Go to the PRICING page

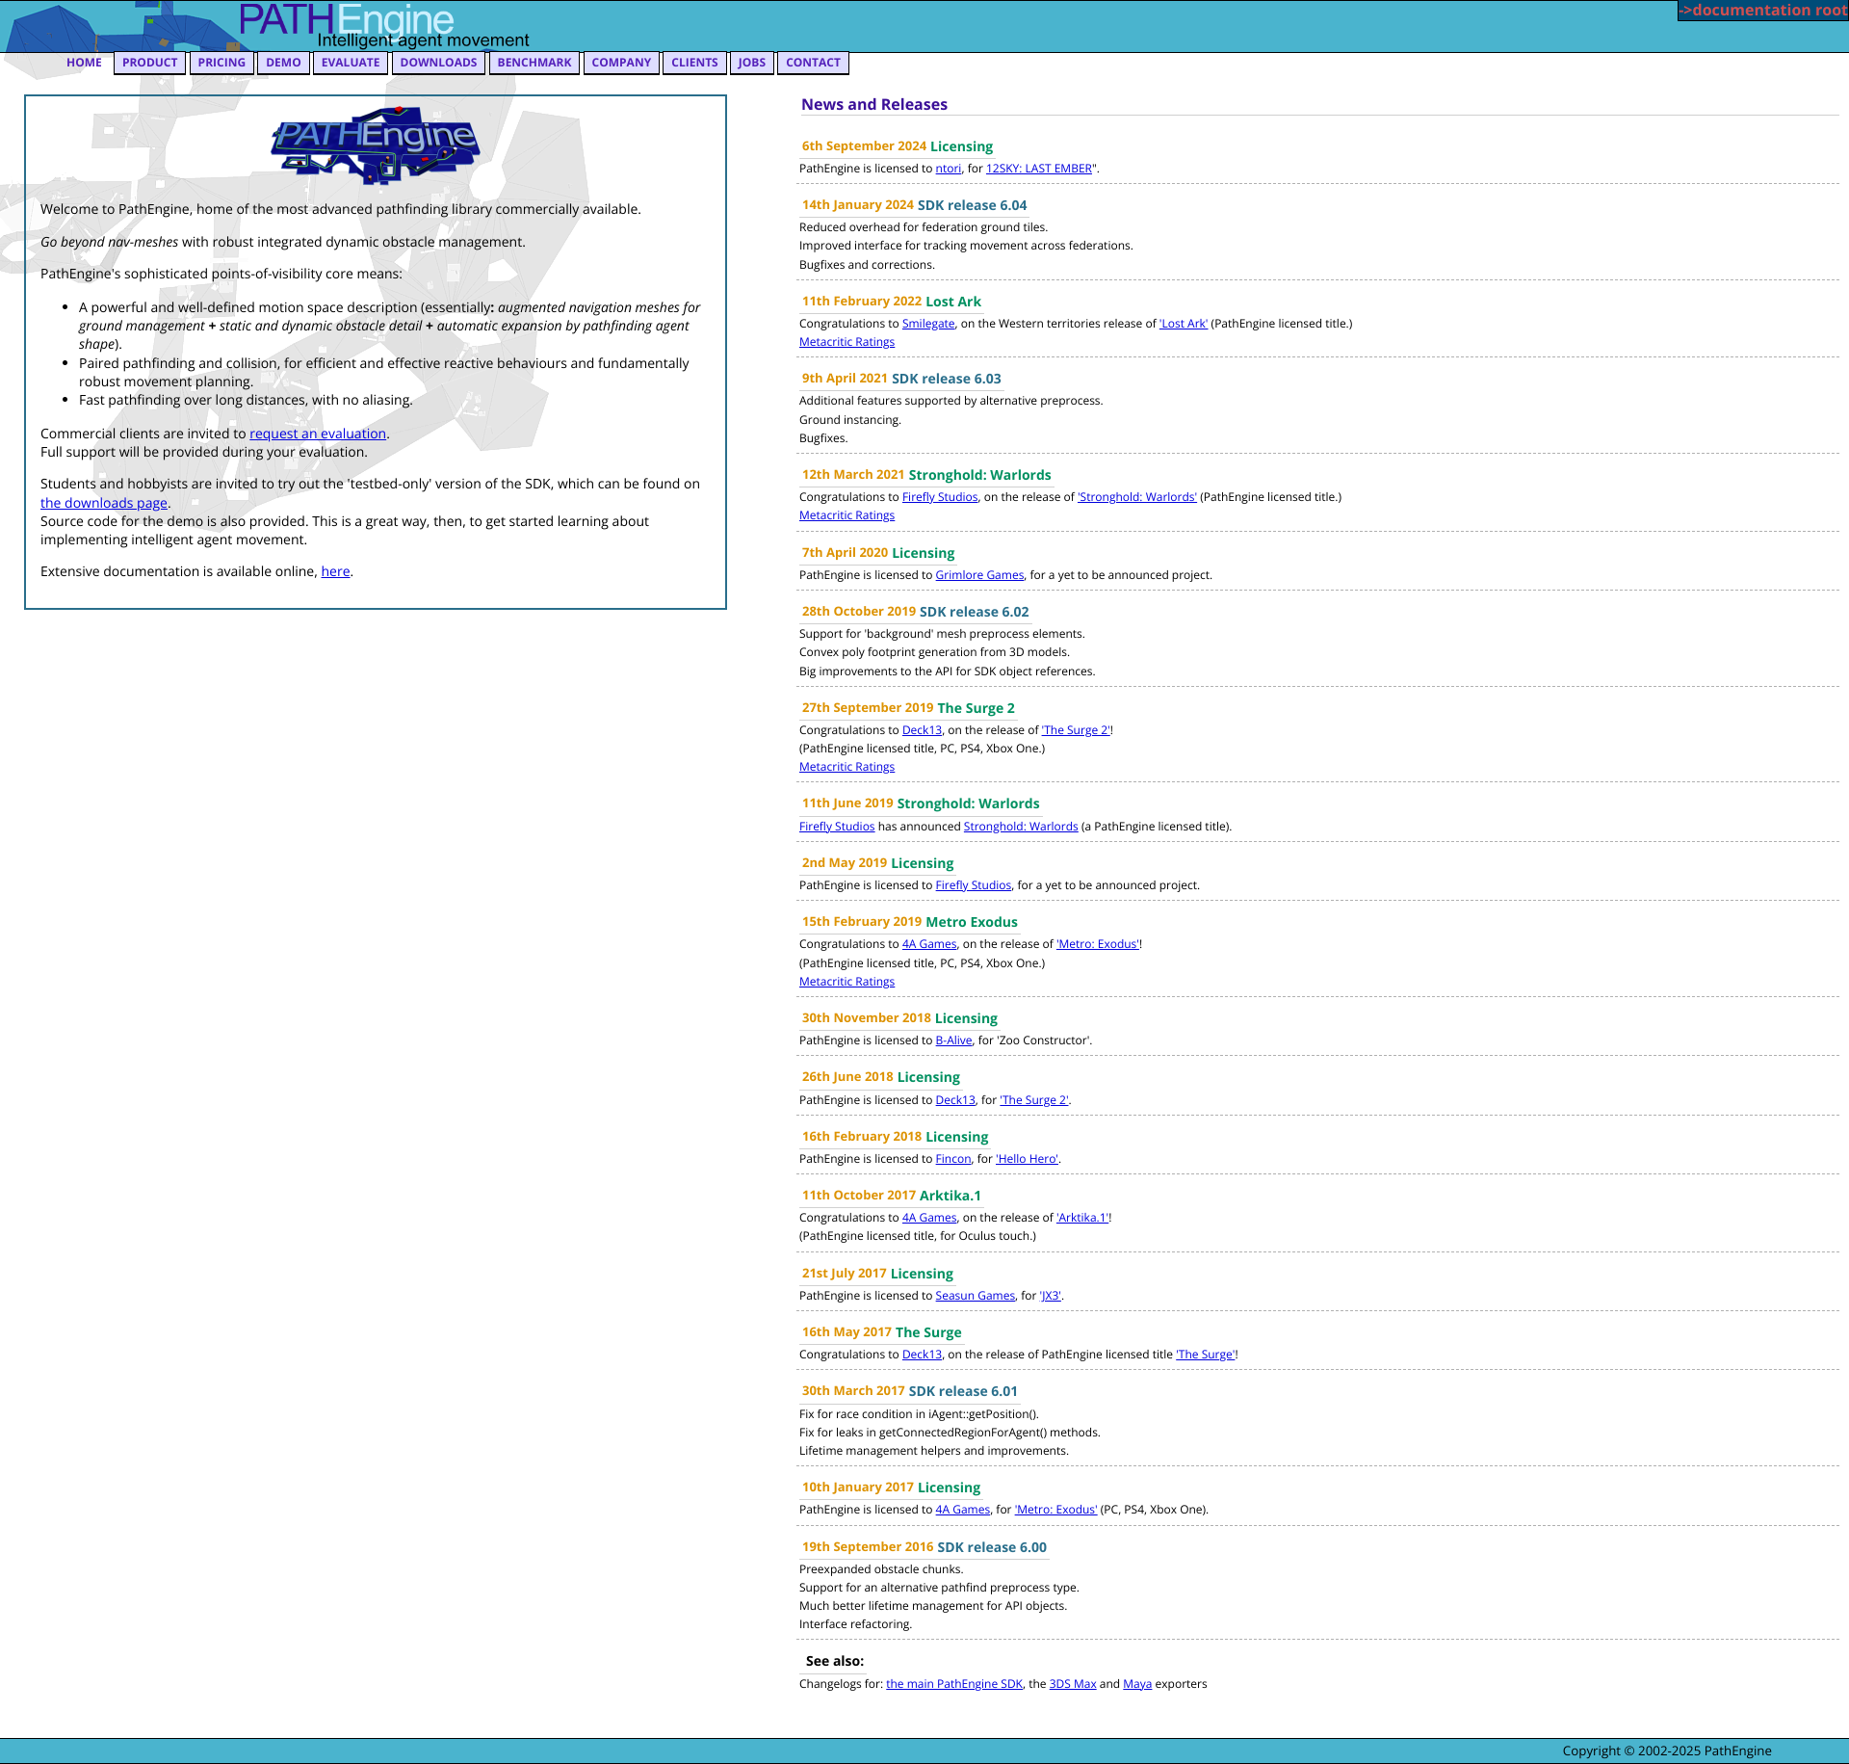pyautogui.click(x=221, y=63)
